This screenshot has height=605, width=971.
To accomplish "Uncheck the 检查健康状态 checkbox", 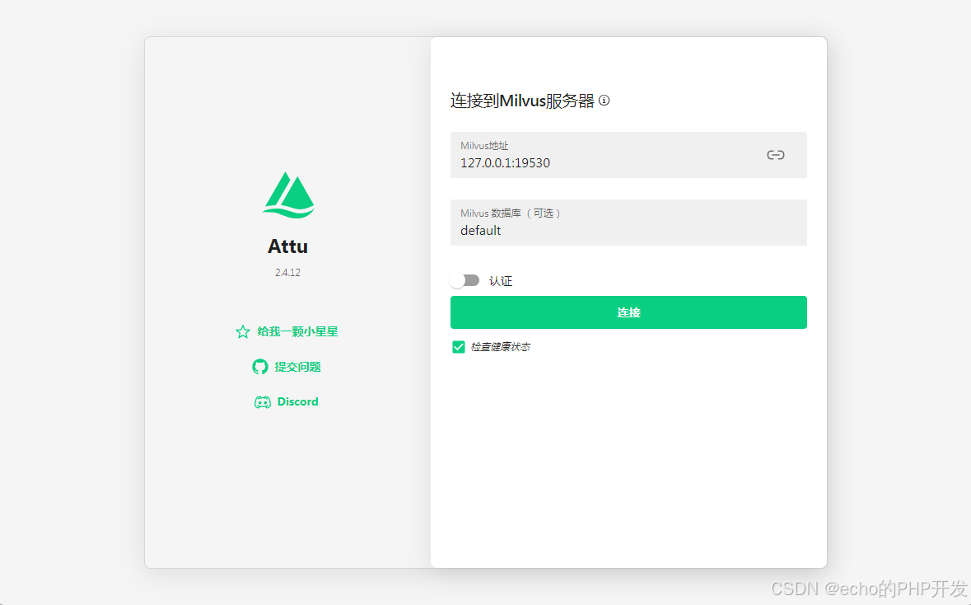I will pos(458,347).
